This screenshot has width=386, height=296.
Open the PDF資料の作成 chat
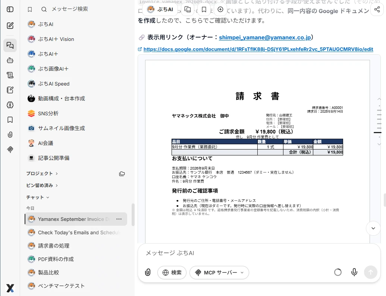pyautogui.click(x=76, y=259)
